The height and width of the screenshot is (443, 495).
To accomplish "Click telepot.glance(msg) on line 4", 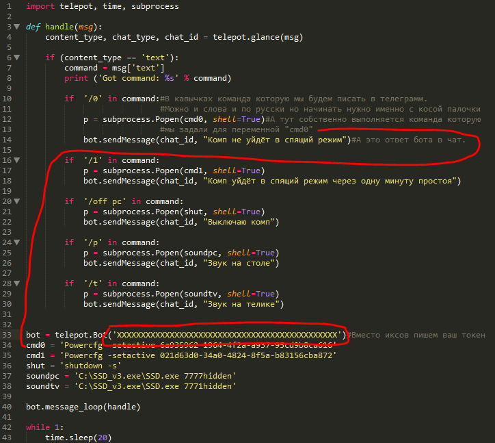I will [x=258, y=37].
